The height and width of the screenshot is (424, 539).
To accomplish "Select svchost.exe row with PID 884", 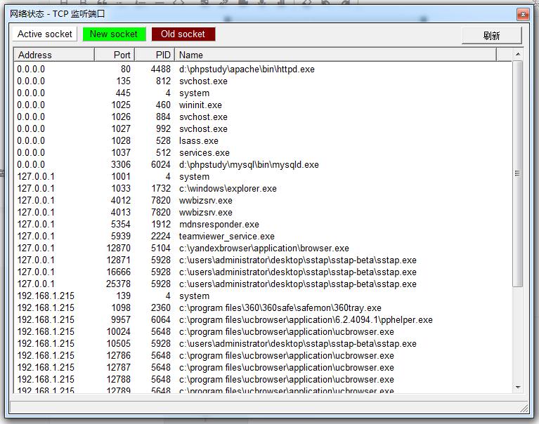I will [x=263, y=117].
